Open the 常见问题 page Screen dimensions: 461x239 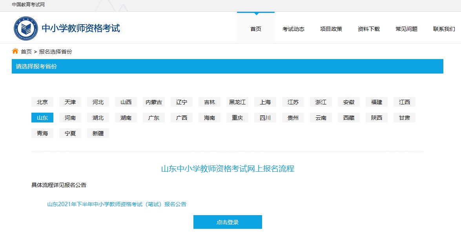[406, 29]
